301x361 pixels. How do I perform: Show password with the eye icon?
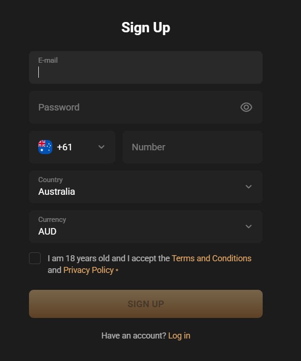point(246,107)
